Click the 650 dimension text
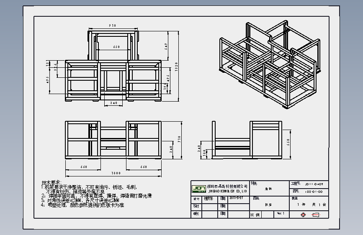Screen dimensions: 363x235 point(116,47)
